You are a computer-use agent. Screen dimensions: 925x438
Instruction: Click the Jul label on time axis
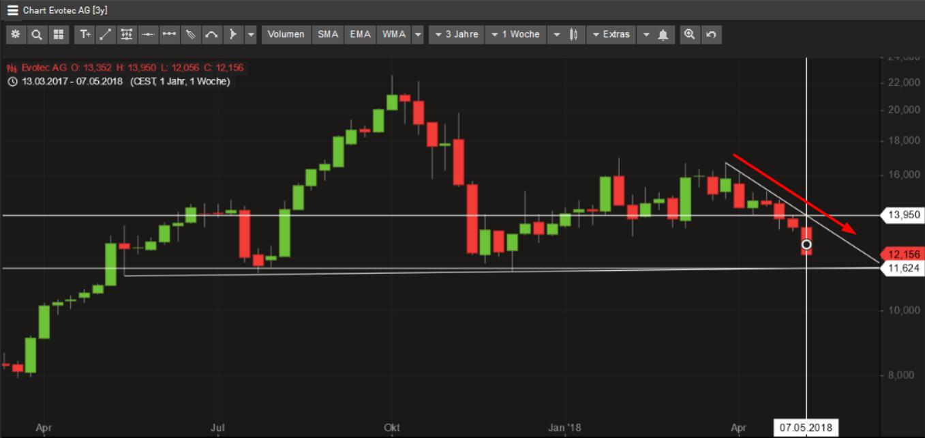(x=217, y=428)
